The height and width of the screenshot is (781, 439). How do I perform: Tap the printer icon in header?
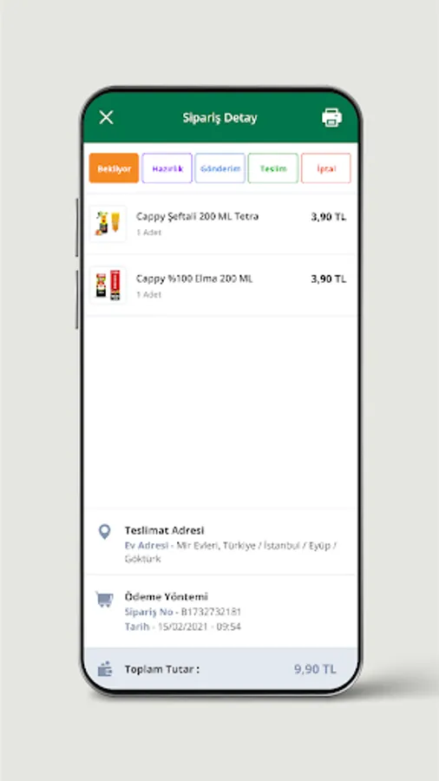coord(331,117)
